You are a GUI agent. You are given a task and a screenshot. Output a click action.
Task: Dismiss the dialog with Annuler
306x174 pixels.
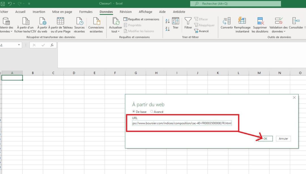283,138
